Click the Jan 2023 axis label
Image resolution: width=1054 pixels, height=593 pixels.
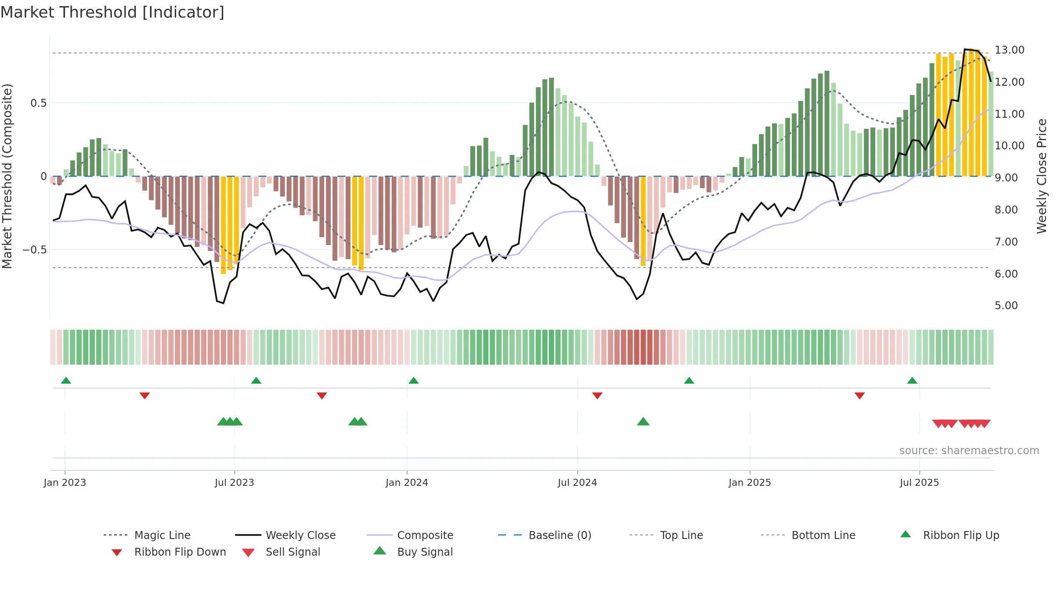[x=65, y=482]
